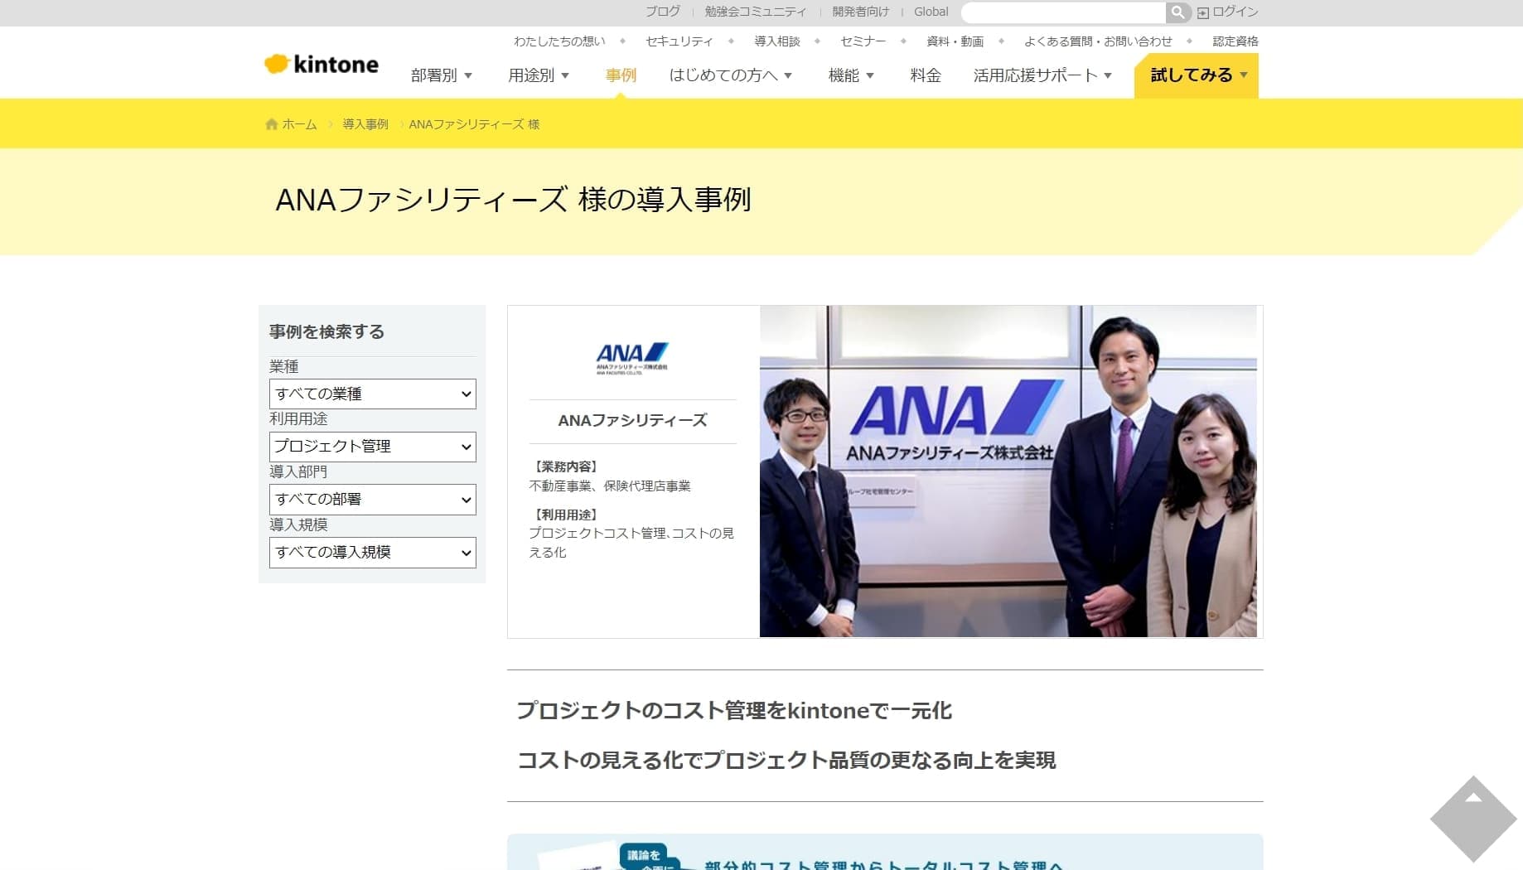Click into the site search field

(1063, 12)
